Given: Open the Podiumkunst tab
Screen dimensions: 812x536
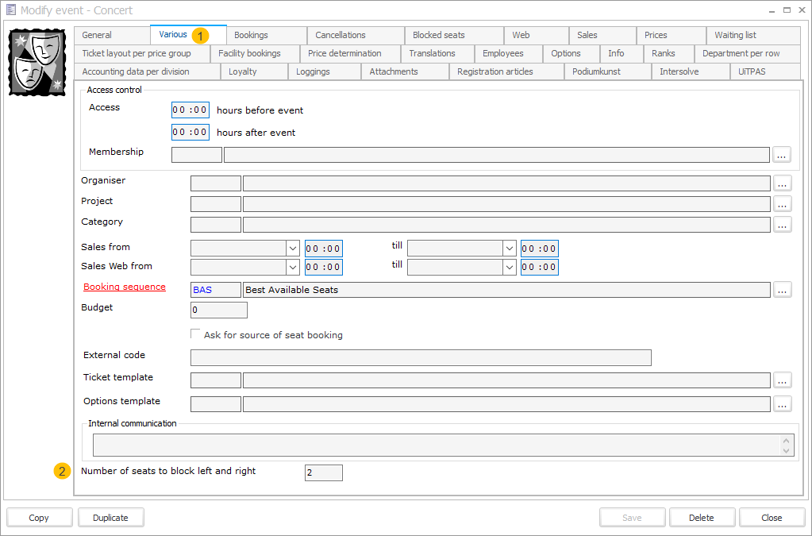Looking at the screenshot, I should tap(607, 71).
